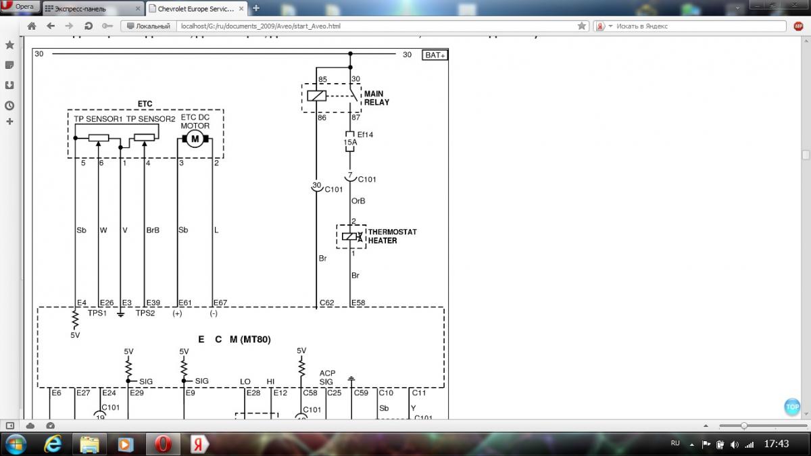The width and height of the screenshot is (811, 456).
Task: Click the TPS1 pin label
Action: pyautogui.click(x=97, y=313)
